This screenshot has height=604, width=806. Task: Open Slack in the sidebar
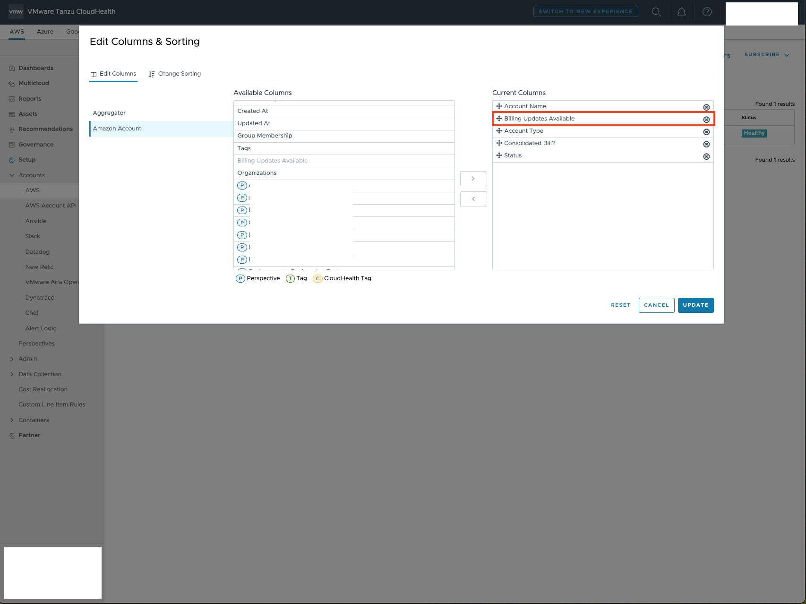33,236
